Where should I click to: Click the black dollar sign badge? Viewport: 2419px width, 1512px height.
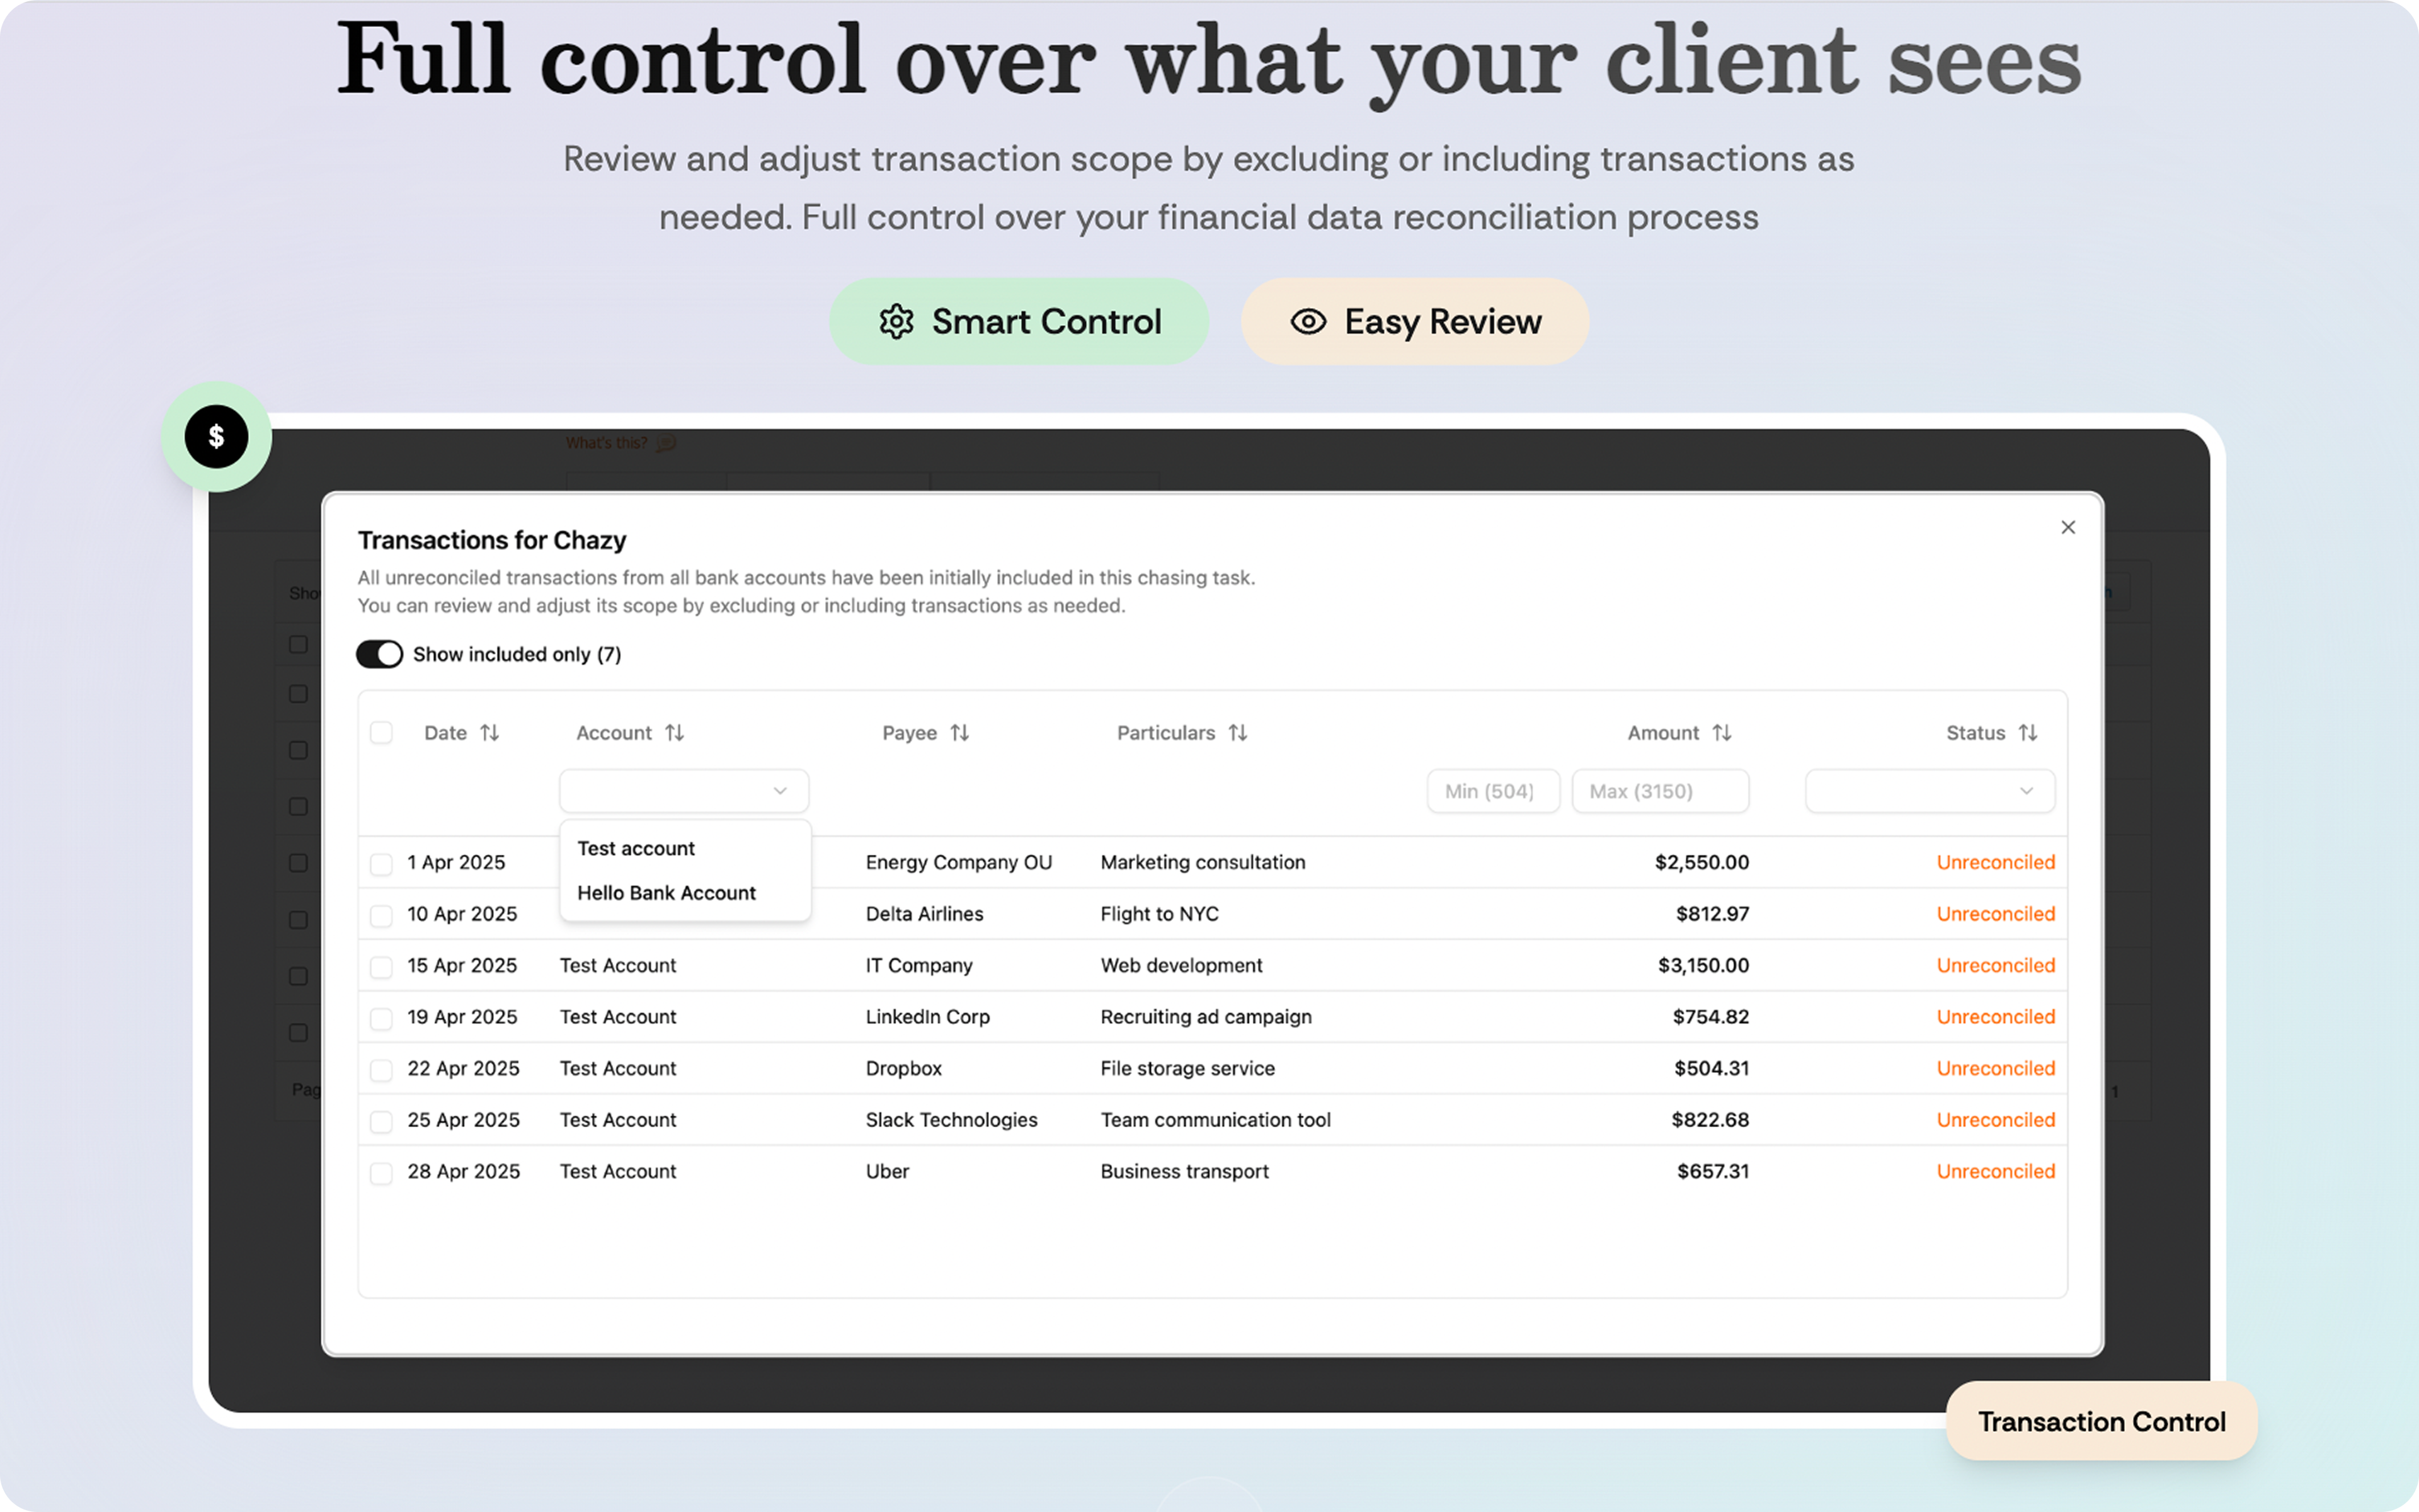tap(216, 437)
